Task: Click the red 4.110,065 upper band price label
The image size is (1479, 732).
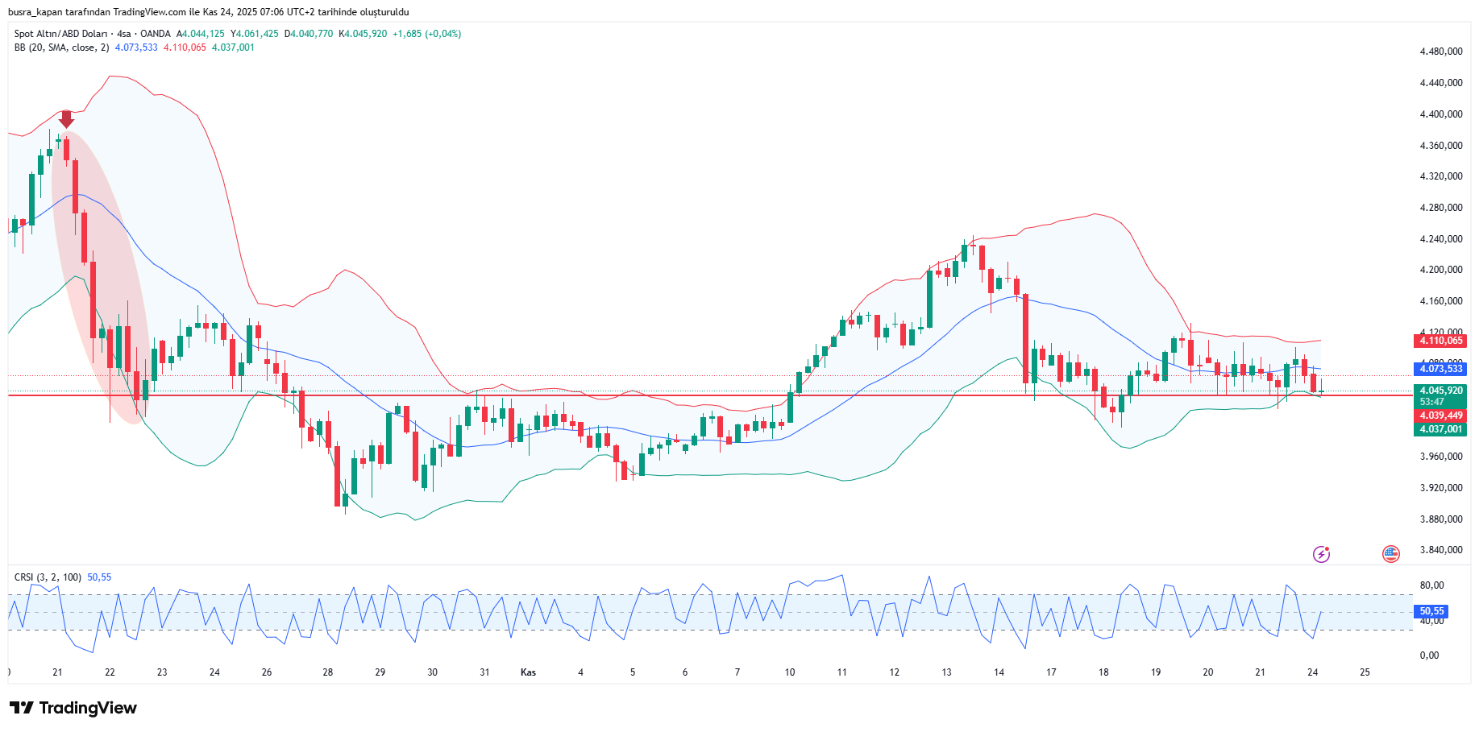Action: [1440, 341]
